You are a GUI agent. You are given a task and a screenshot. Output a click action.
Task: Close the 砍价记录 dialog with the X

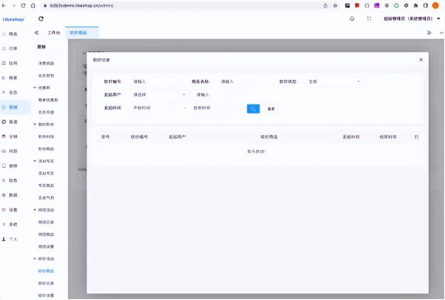click(421, 59)
